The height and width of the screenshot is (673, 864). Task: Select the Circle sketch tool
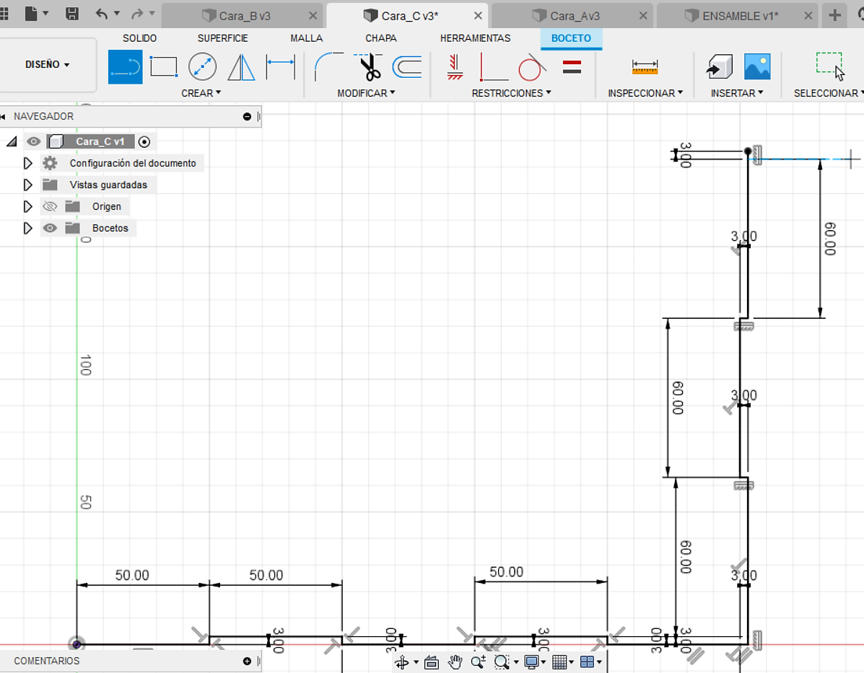pos(202,66)
